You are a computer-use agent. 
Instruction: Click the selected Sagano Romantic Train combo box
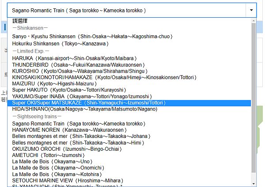[x=132, y=10]
